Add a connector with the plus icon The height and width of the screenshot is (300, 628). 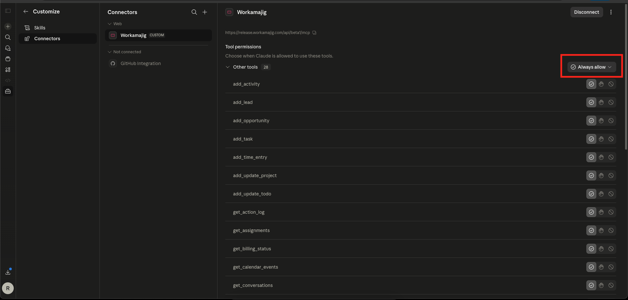(205, 12)
